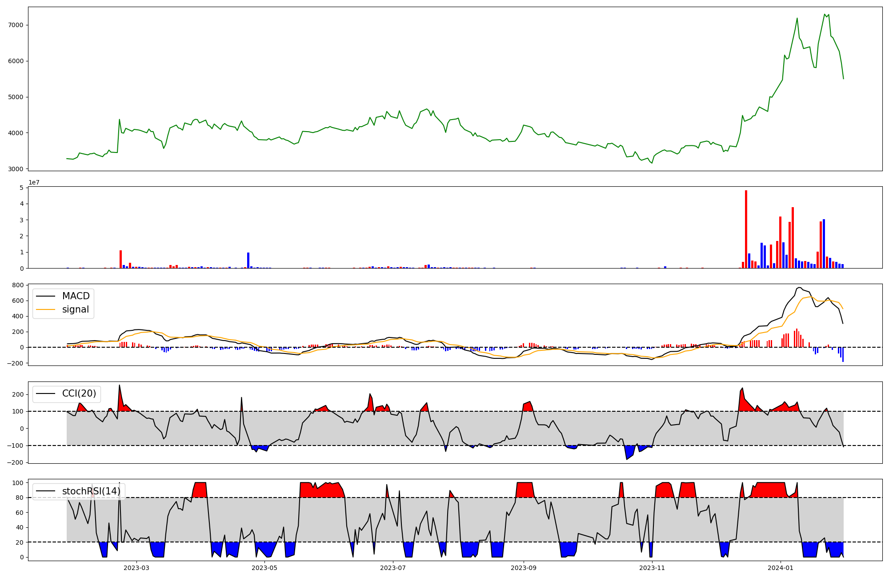This screenshot has height=578, width=889.
Task: Click the −200 CCI axis label
Action: pos(15,462)
